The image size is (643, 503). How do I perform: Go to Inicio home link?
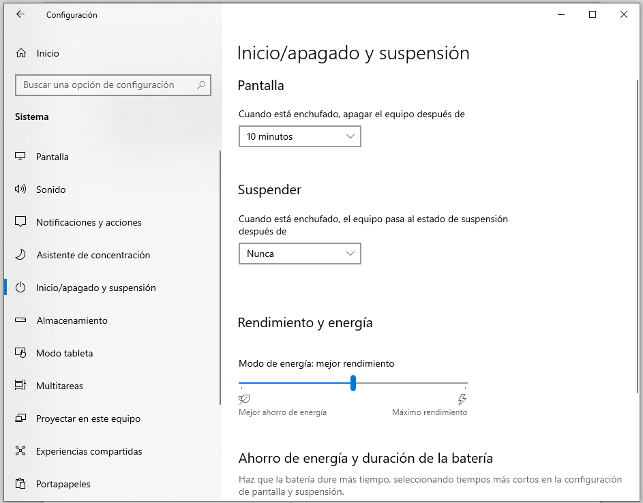coord(48,54)
